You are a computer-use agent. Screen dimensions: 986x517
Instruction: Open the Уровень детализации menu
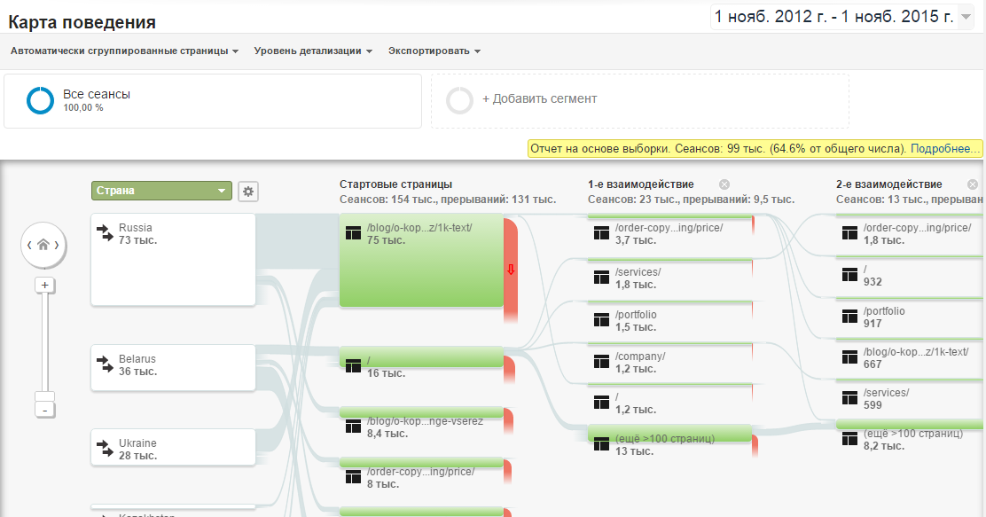point(312,51)
